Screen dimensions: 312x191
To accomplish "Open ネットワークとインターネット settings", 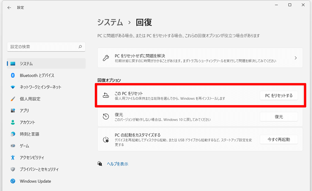I will 46,87.
